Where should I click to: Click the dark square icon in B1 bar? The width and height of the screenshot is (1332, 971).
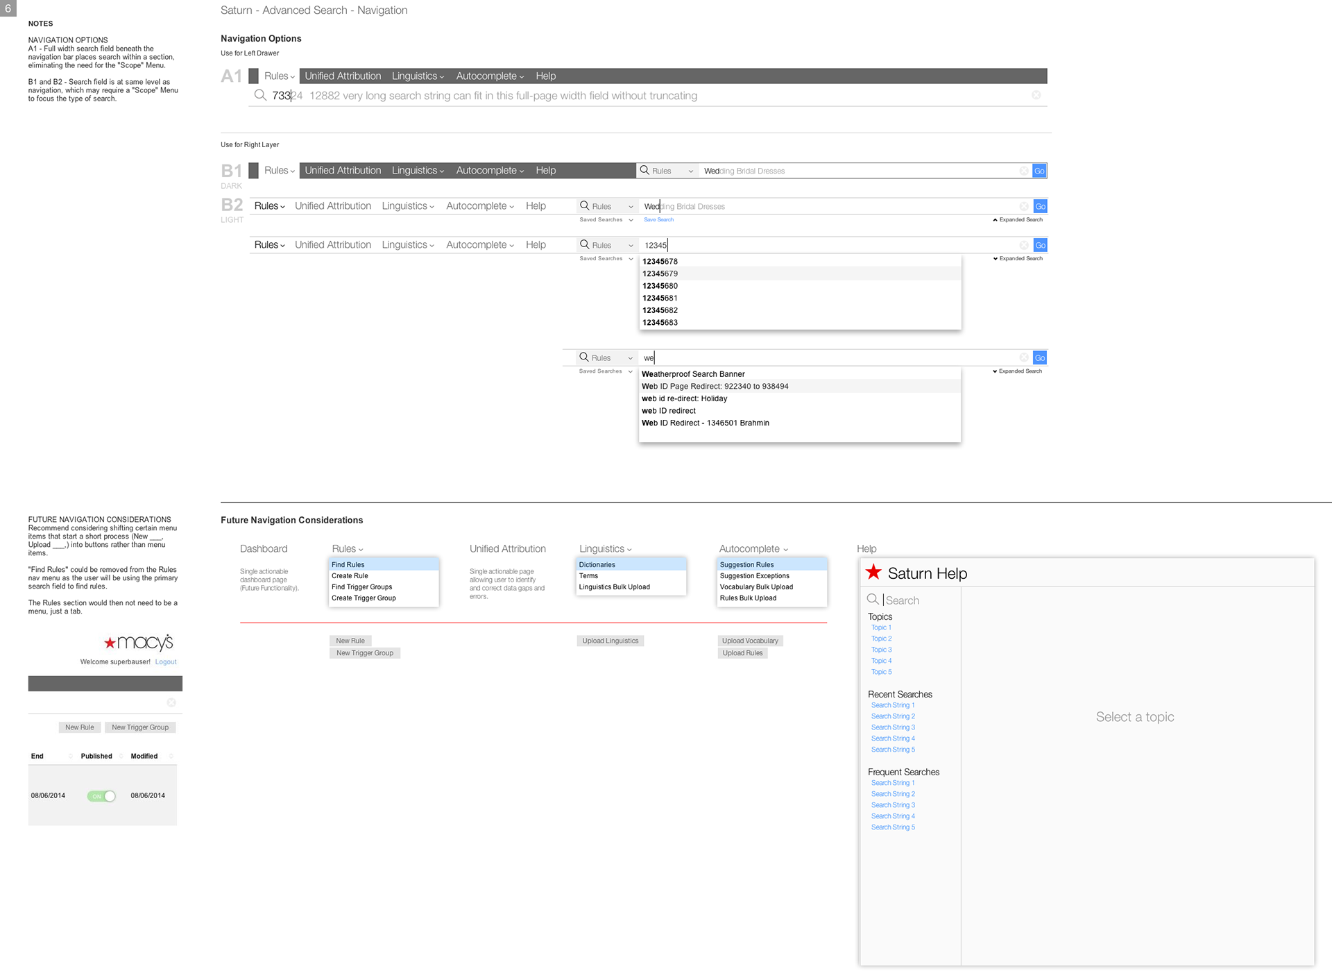(x=254, y=171)
